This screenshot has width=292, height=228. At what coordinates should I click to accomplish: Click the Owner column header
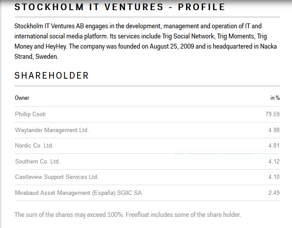(x=22, y=98)
